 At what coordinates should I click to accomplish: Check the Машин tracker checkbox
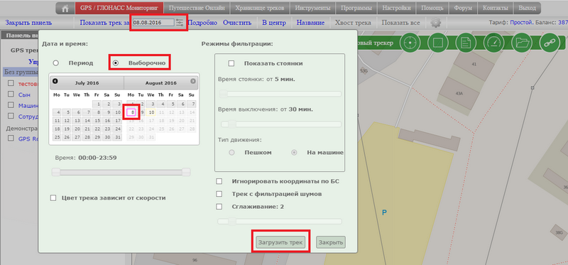coord(11,105)
